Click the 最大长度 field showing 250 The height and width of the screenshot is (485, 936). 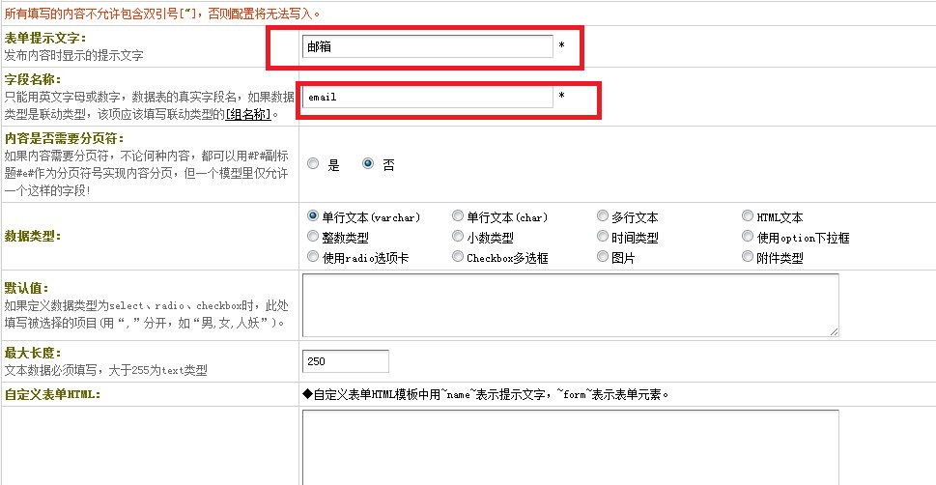pyautogui.click(x=346, y=361)
